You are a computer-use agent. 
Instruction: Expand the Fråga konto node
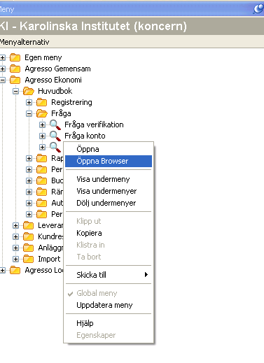click(42, 136)
